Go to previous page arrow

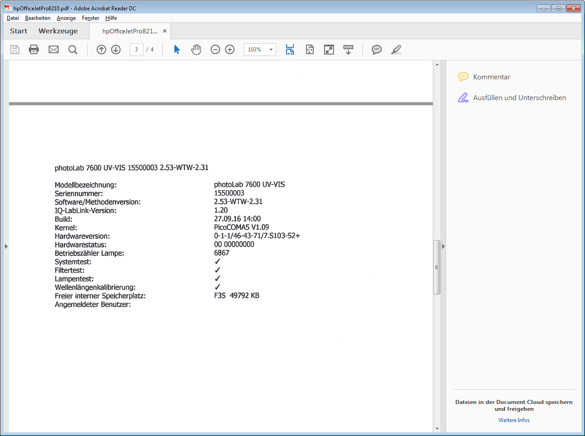point(101,50)
